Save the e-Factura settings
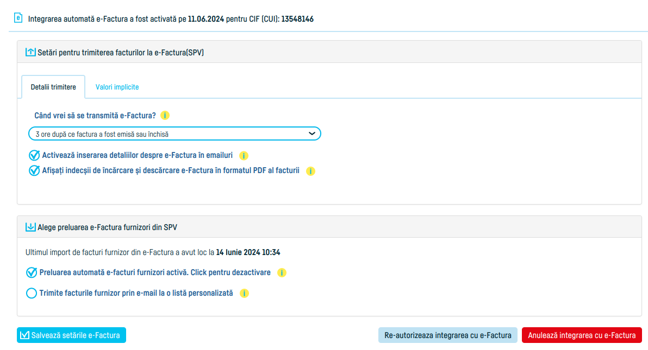 (71, 335)
